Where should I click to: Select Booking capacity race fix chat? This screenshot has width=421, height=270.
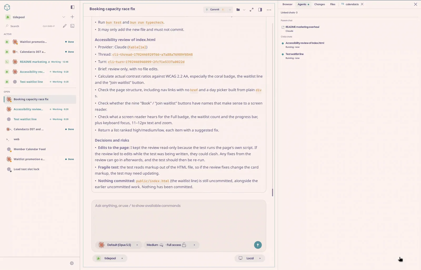click(40, 99)
